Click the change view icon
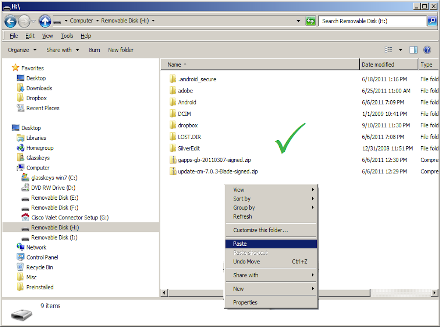This screenshot has height=327, width=440. (389, 50)
